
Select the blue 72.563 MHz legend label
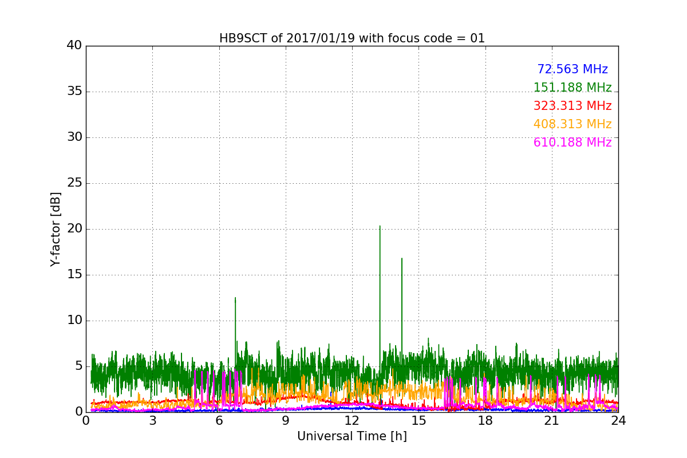click(572, 69)
